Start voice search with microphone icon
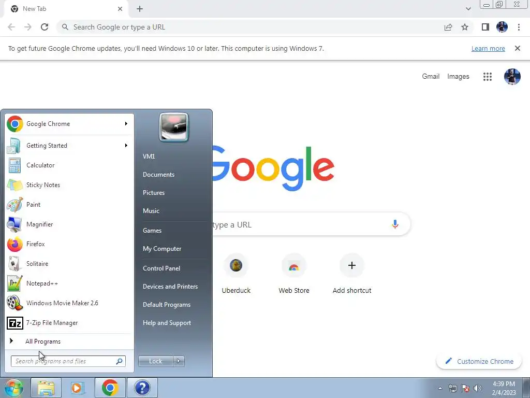The height and width of the screenshot is (398, 530). [395, 224]
